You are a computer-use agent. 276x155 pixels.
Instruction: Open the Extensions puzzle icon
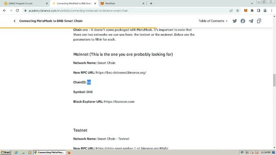(252, 10)
